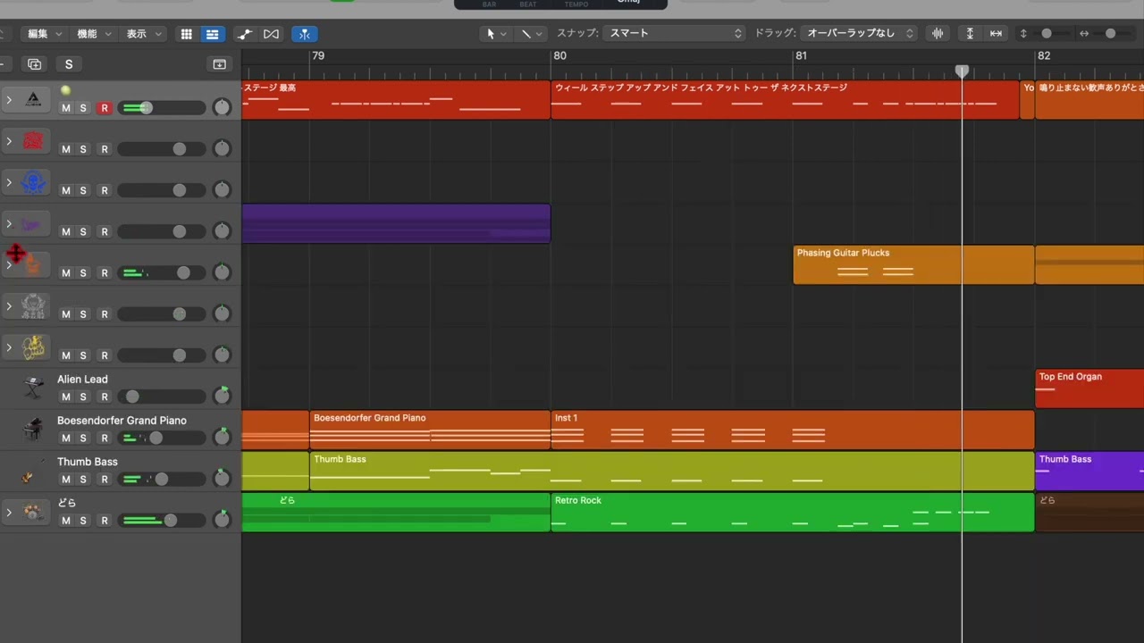The width and height of the screenshot is (1144, 643).
Task: Open the スマート snap dropdown
Action: (x=675, y=33)
